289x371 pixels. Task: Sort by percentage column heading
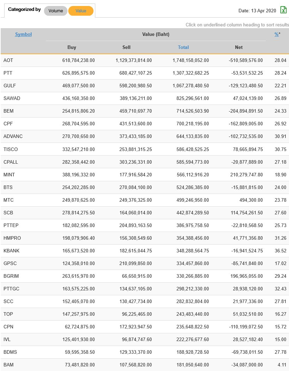(277, 34)
